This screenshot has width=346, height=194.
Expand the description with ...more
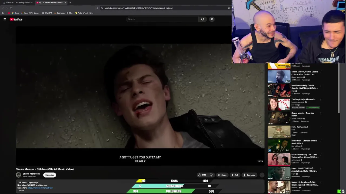pyautogui.click(x=21, y=190)
